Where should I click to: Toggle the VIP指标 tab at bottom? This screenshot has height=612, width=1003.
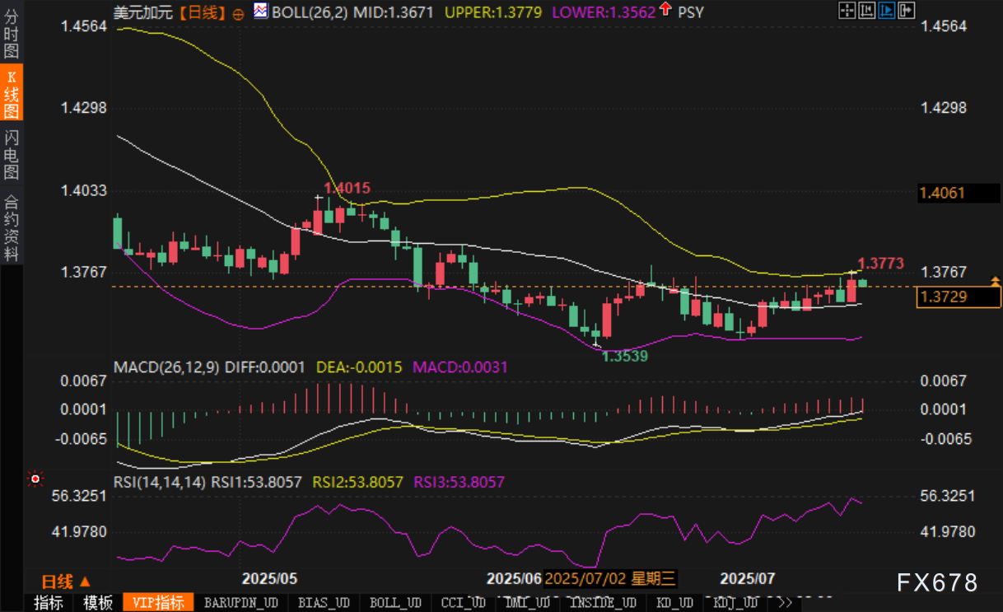[158, 603]
